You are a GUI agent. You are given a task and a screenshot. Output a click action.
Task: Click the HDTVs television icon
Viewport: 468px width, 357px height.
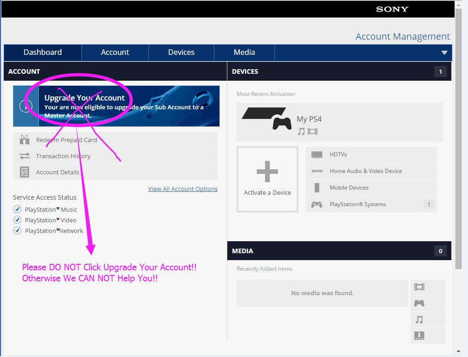coord(316,155)
